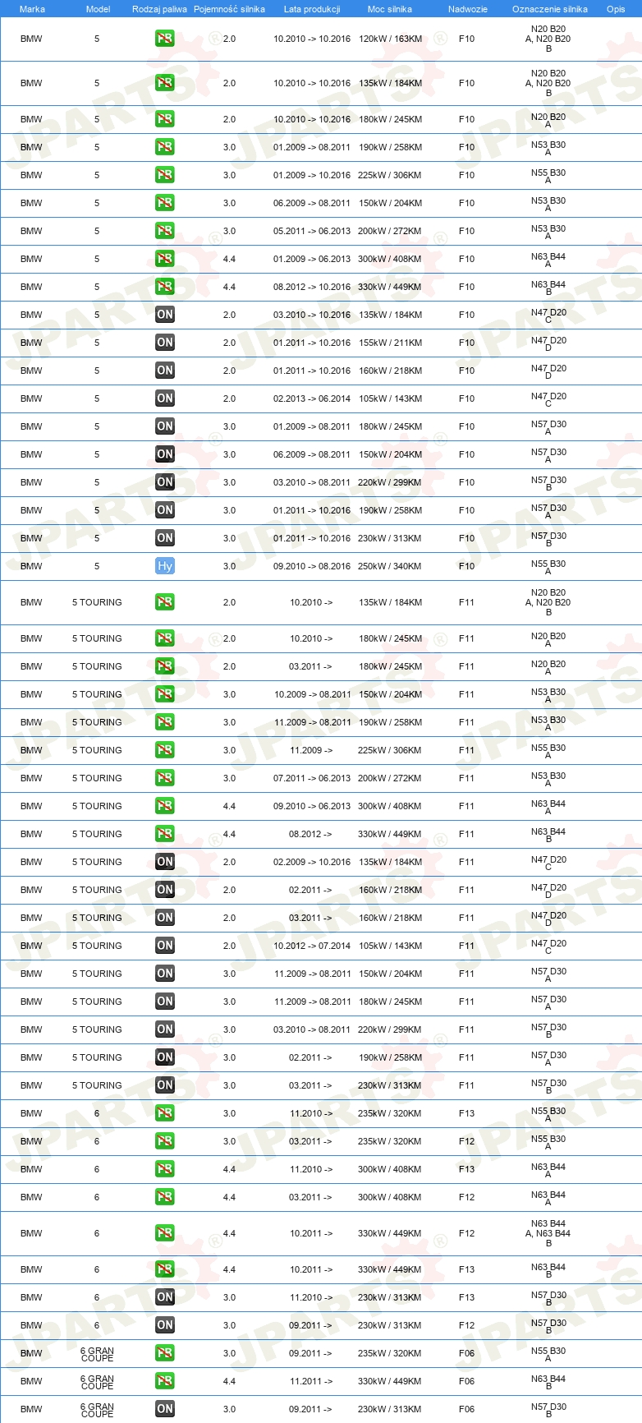Click the Oznaczenie silnika column header
The image size is (642, 1423).
[549, 9]
